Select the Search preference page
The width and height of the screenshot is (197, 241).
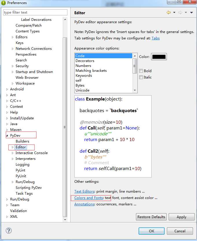tap(21, 60)
